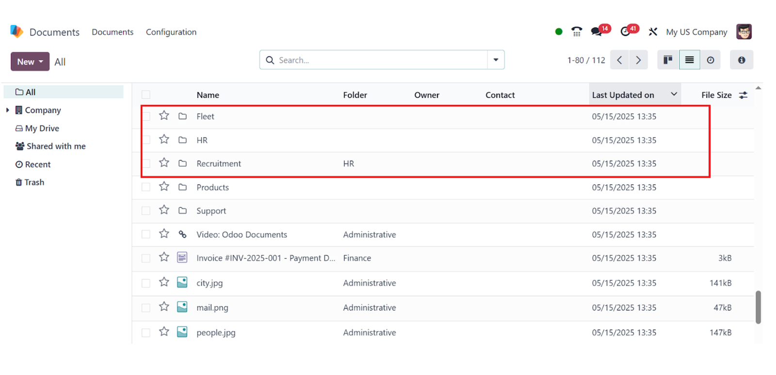The width and height of the screenshot is (776, 375).
Task: Toggle the select-all header checkbox
Action: pos(146,94)
